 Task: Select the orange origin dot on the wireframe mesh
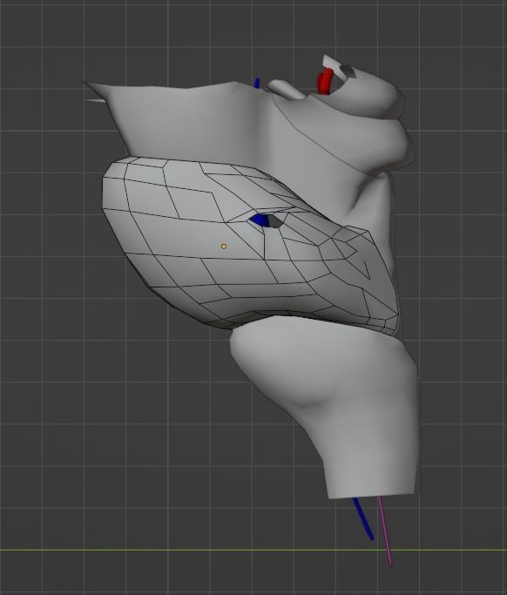pyautogui.click(x=224, y=247)
